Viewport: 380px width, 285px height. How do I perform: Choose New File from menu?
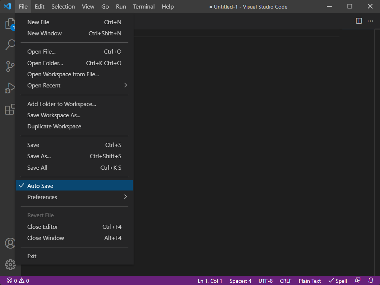[x=74, y=22]
